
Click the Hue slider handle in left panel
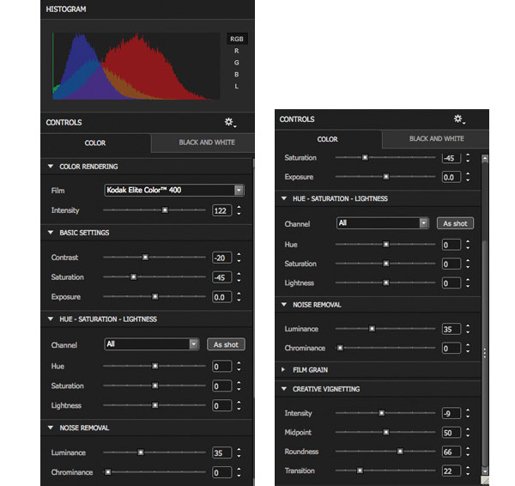click(x=155, y=366)
